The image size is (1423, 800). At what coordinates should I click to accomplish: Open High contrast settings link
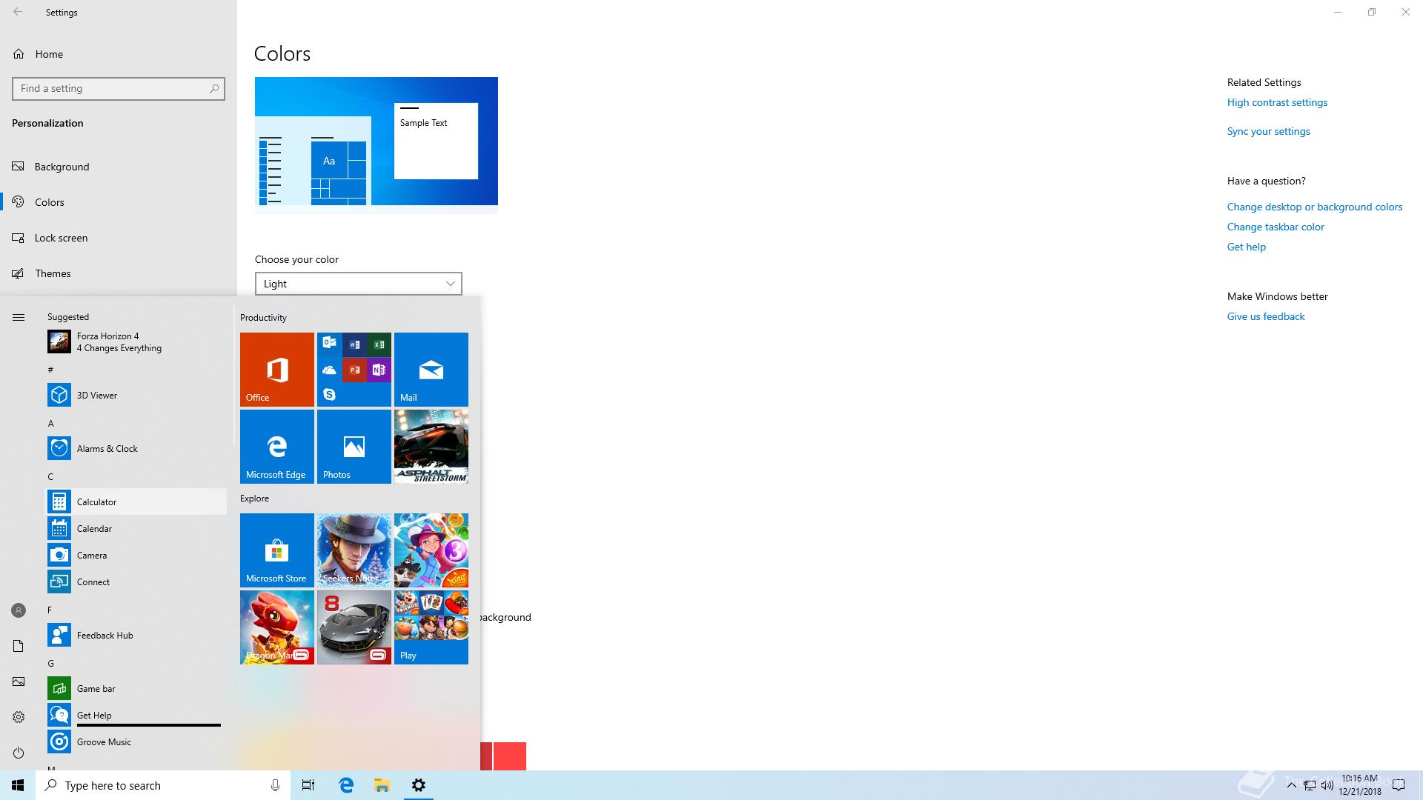pyautogui.click(x=1277, y=102)
